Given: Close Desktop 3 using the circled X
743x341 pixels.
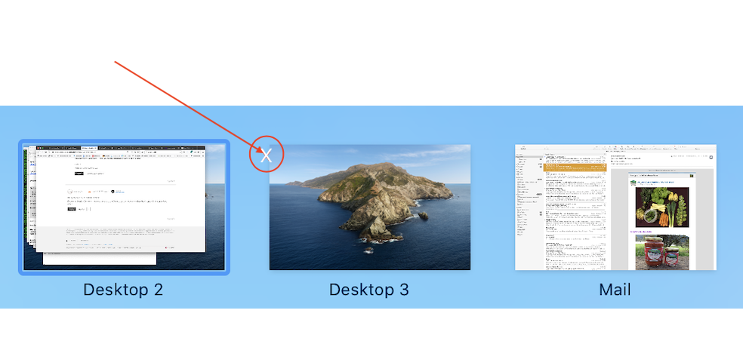Looking at the screenshot, I should point(267,155).
